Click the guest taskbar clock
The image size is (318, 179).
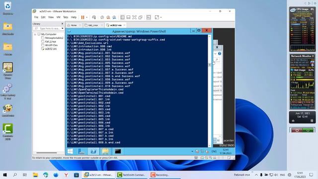click(226, 151)
